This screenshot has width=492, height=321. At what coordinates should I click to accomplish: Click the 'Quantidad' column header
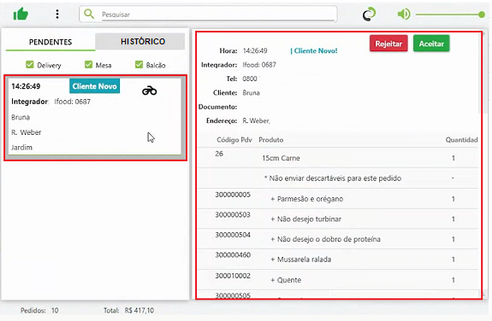tap(461, 140)
